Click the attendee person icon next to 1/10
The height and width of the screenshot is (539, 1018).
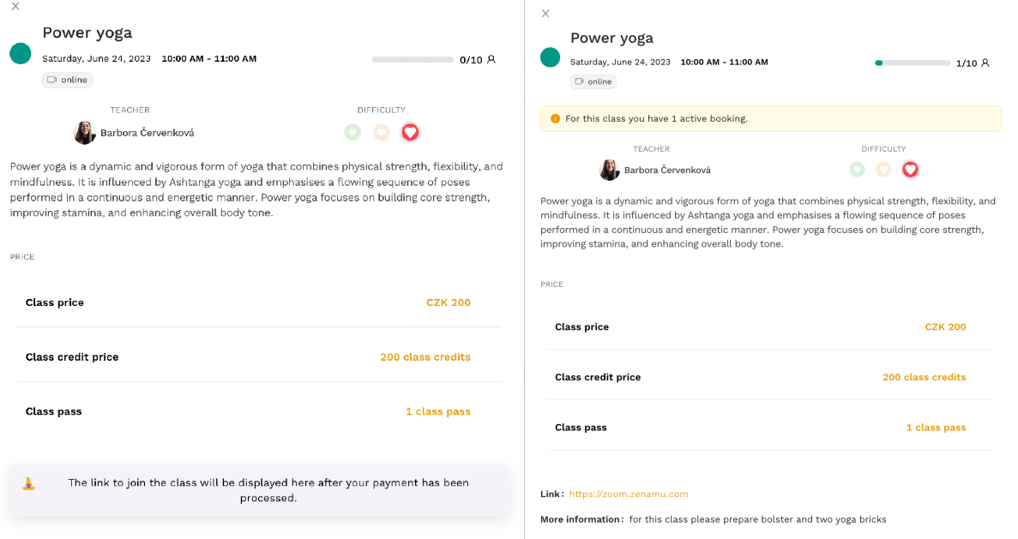pos(985,63)
